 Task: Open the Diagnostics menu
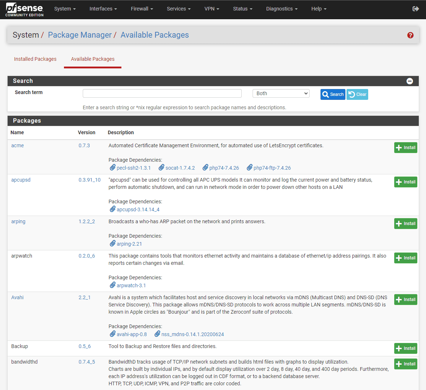(x=282, y=9)
